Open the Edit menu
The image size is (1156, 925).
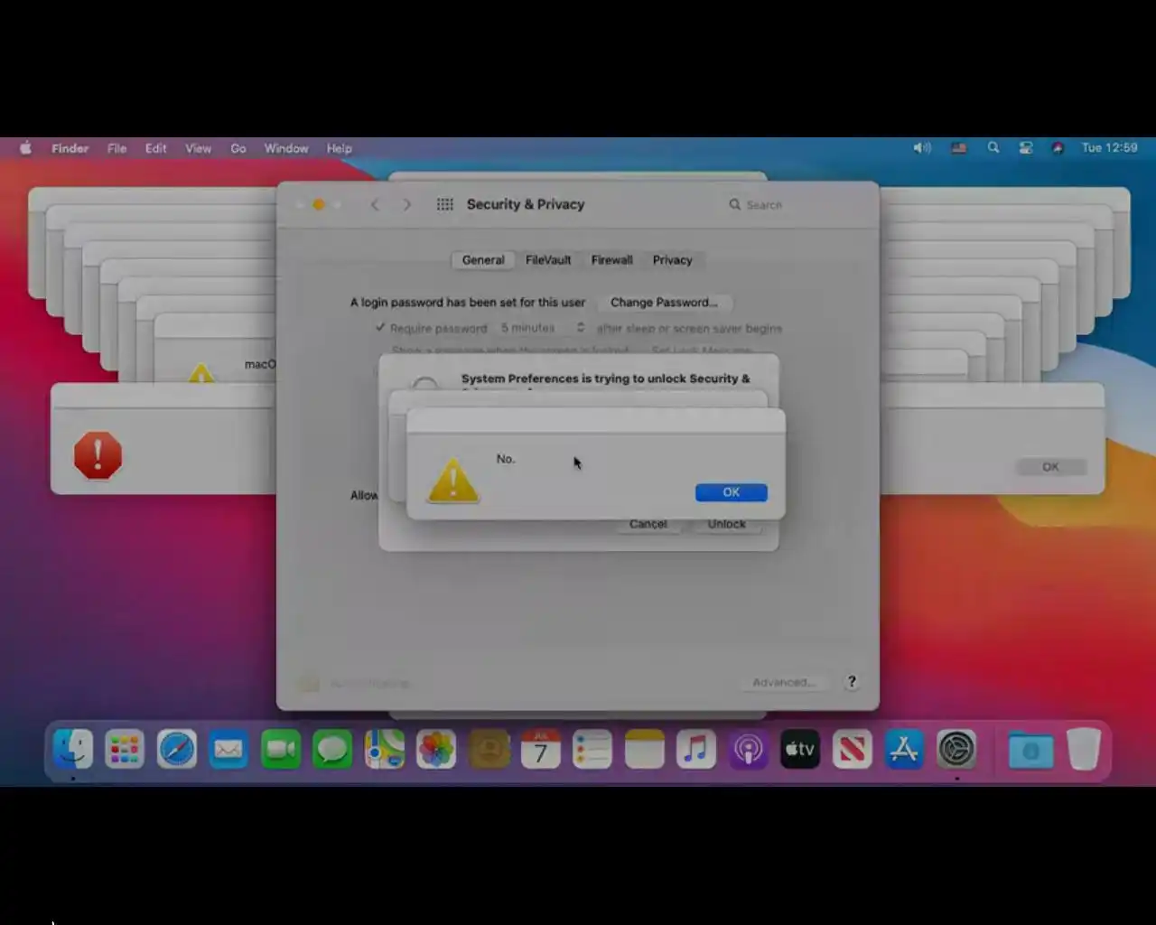pos(156,148)
